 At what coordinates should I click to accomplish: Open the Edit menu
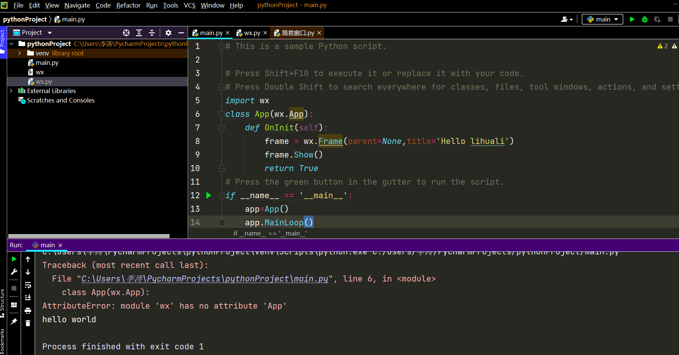(34, 5)
